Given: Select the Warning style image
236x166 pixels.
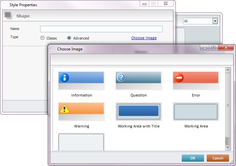Looking at the screenshot, I should [x=81, y=112].
